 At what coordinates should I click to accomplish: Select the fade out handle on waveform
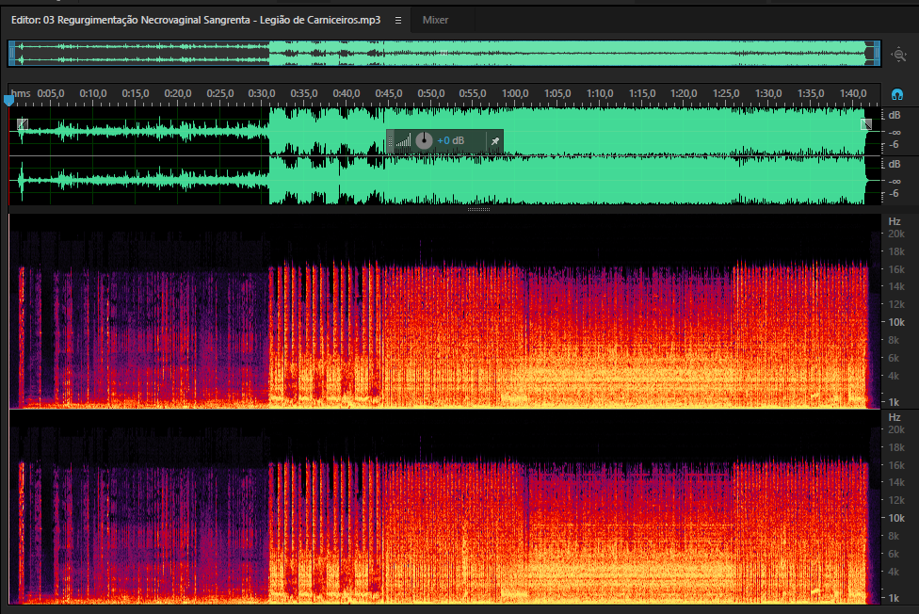pyautogui.click(x=865, y=123)
